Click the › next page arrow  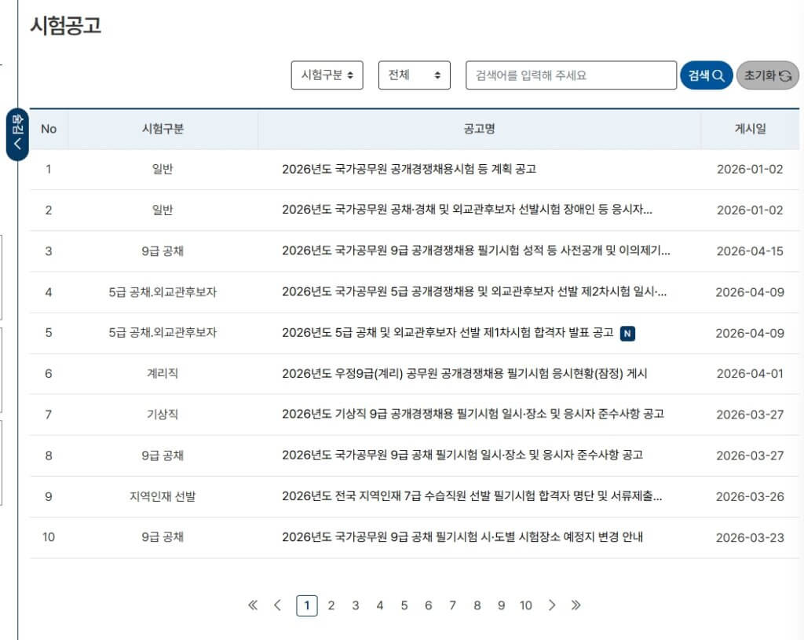click(551, 605)
